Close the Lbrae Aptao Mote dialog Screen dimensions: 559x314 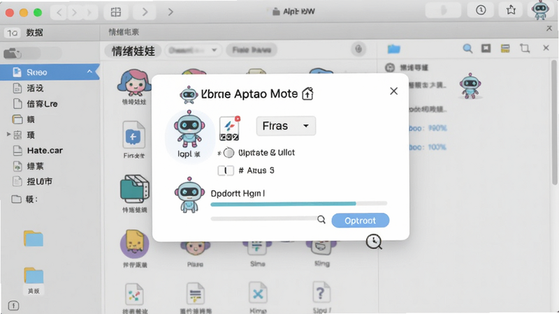pyautogui.click(x=393, y=91)
